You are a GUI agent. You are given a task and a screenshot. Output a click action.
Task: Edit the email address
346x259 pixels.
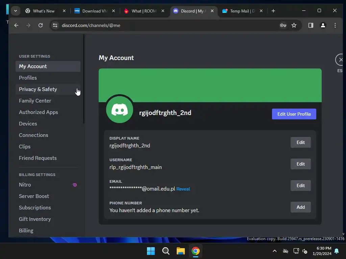coord(300,185)
